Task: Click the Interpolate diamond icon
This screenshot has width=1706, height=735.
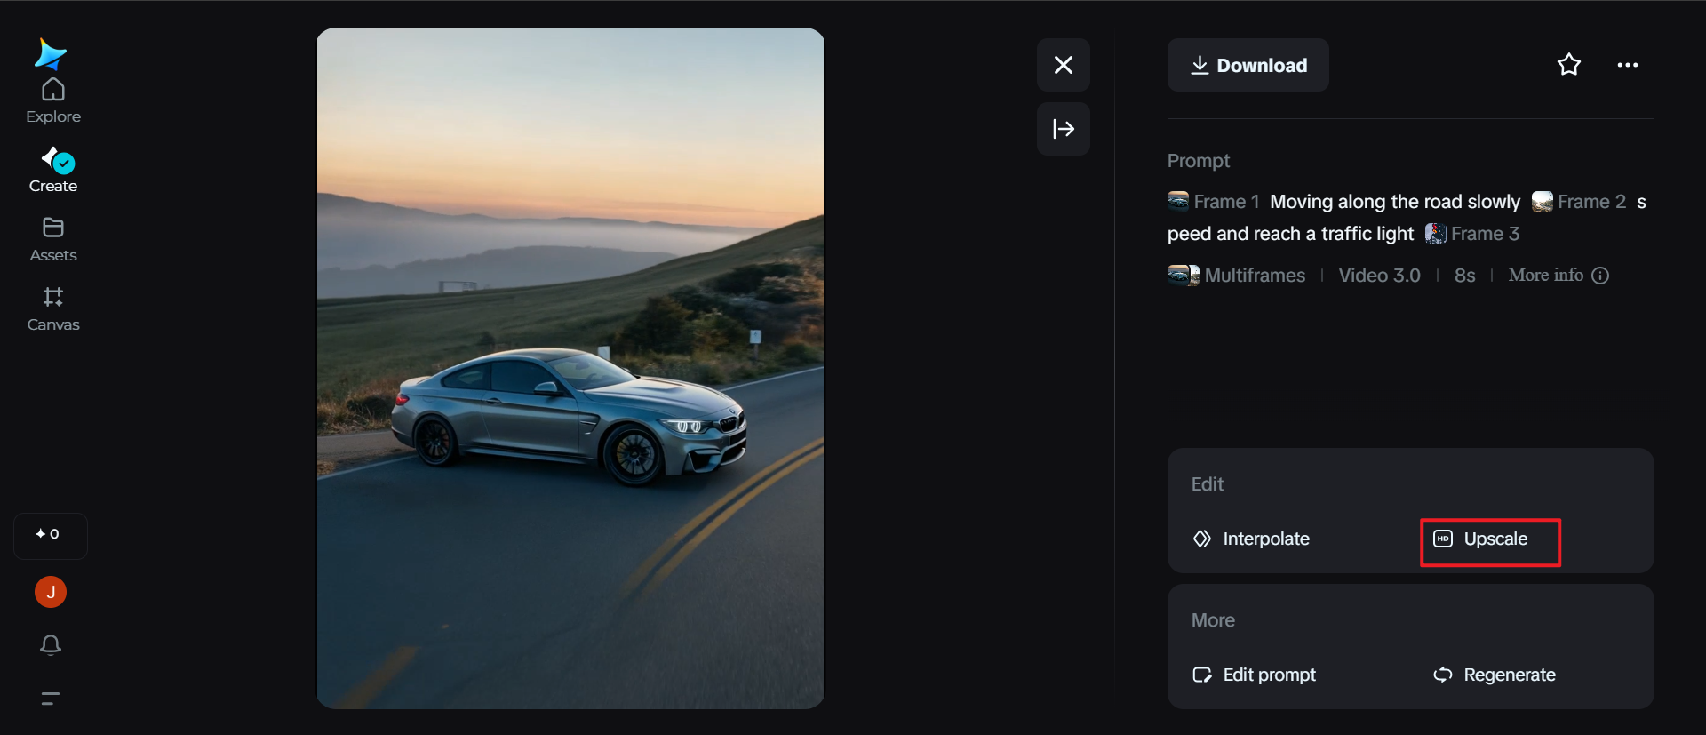Action: click(x=1202, y=539)
